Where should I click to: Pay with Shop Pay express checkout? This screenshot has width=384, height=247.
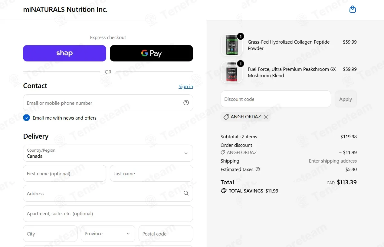click(64, 53)
